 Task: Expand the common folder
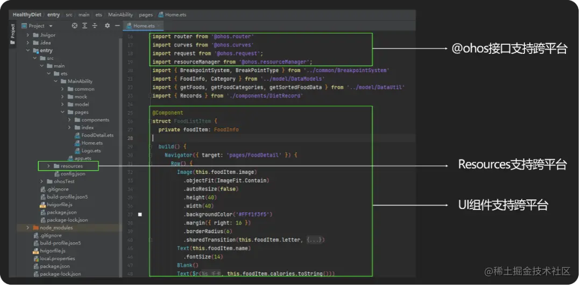[x=62, y=89]
